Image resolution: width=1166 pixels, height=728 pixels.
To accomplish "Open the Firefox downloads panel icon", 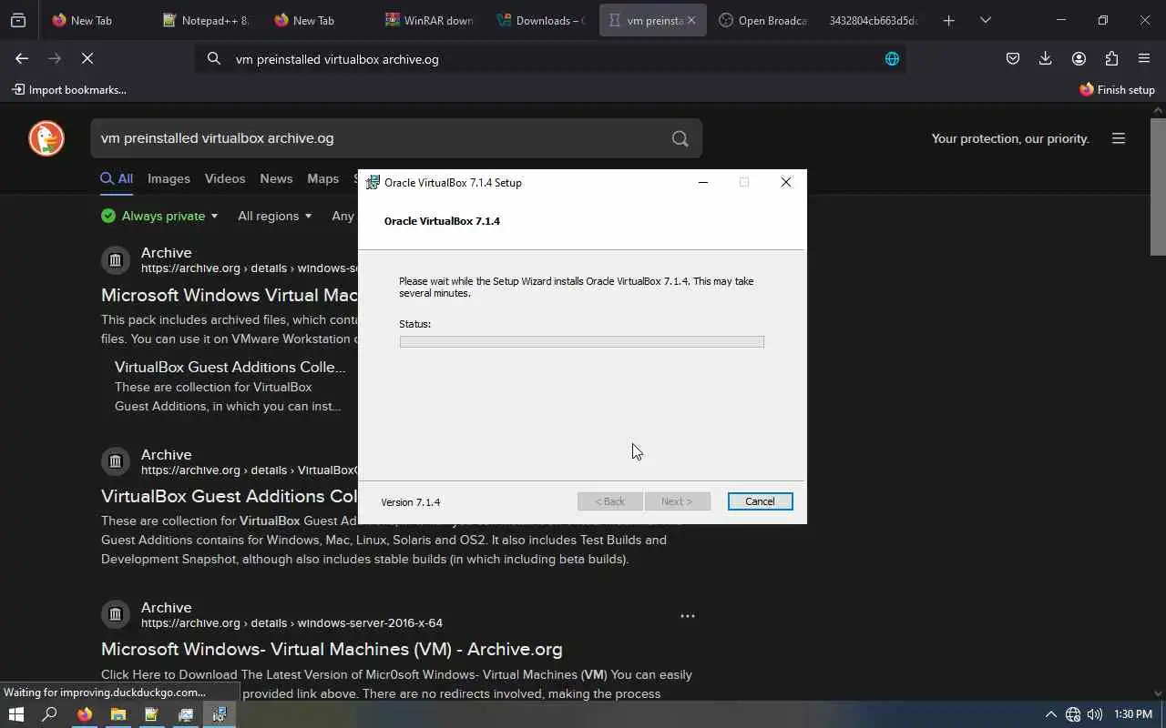I will [x=1046, y=58].
